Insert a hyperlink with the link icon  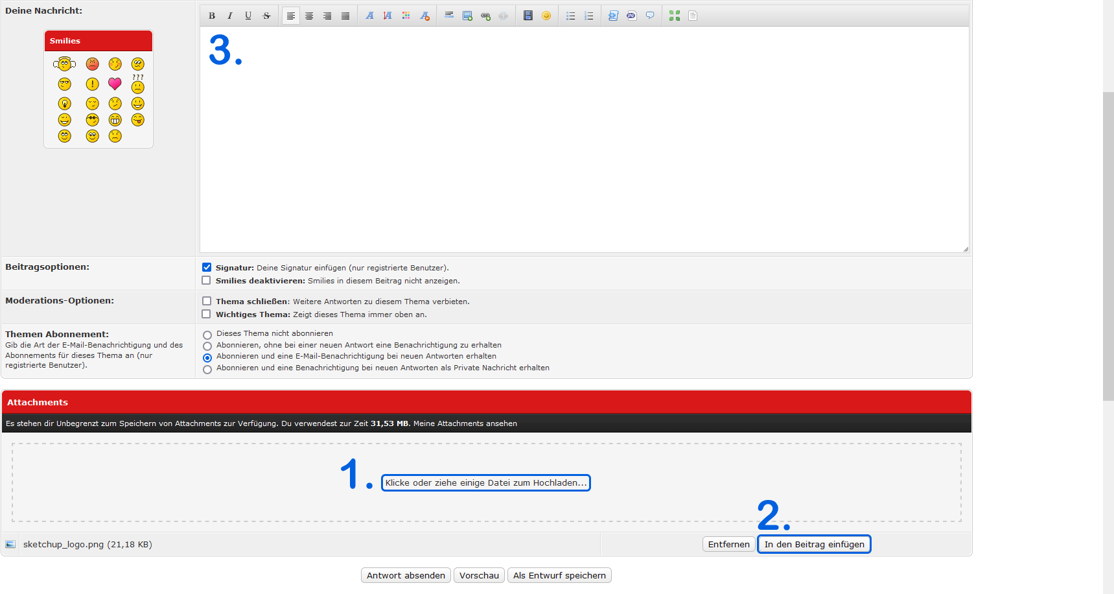(x=485, y=16)
